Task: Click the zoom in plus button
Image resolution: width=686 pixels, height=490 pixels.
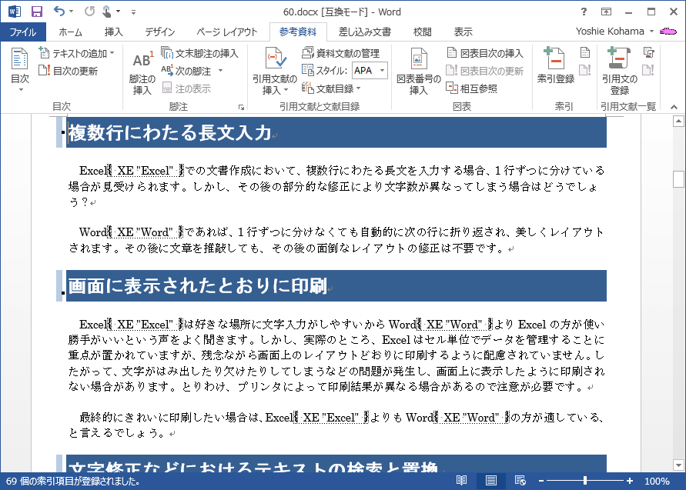Action: (630, 481)
